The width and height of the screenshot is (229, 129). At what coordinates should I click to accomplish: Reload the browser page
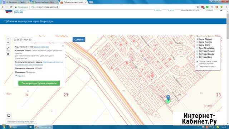point(11,7)
